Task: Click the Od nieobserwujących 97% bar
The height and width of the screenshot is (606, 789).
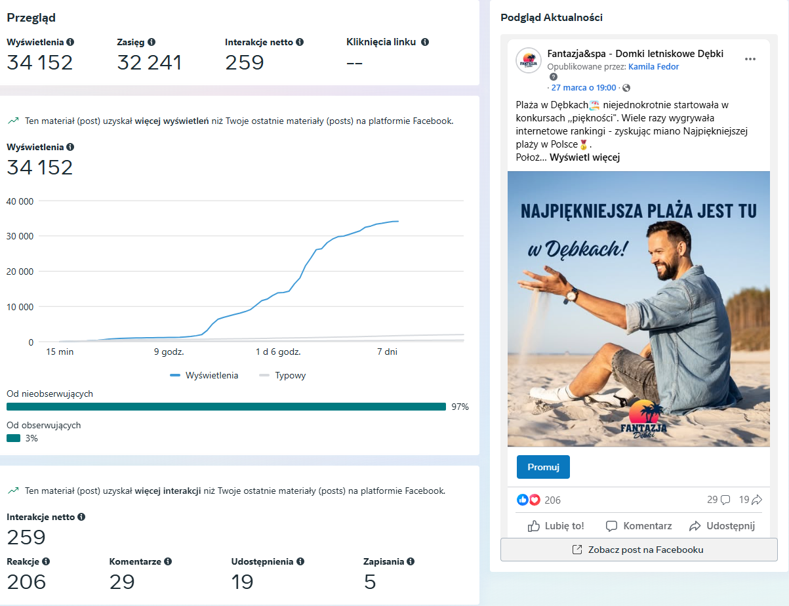Action: pos(226,407)
